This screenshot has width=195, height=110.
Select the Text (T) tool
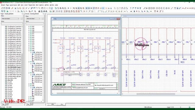click(175, 8)
